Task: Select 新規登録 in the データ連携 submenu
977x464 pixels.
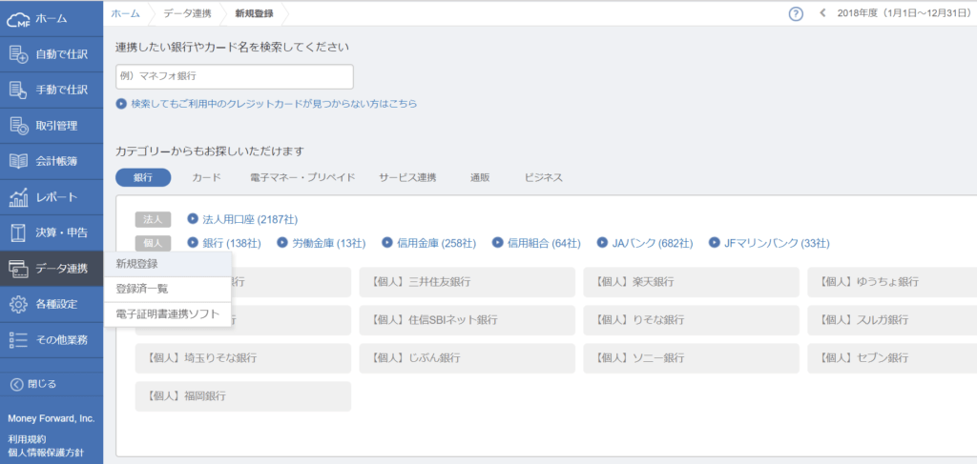Action: coord(168,264)
